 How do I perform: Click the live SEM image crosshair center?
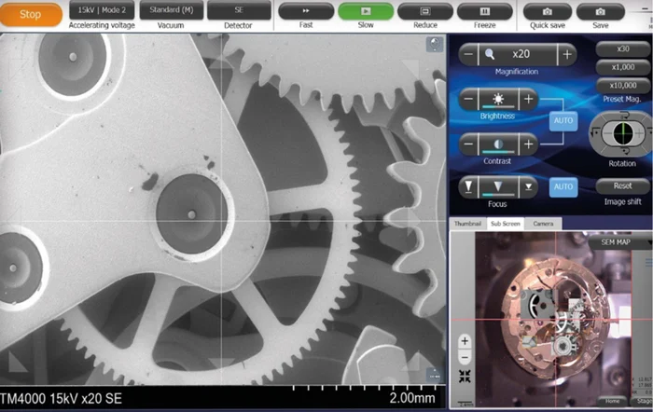(221, 221)
